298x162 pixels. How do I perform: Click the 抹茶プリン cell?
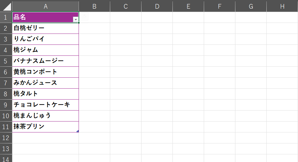coord(45,127)
